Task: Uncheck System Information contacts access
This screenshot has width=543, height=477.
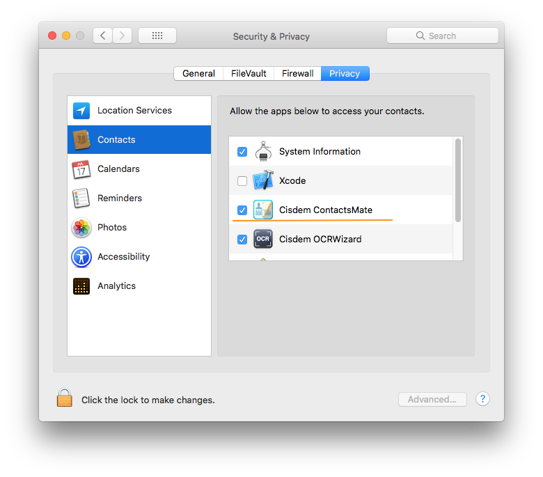Action: point(242,152)
